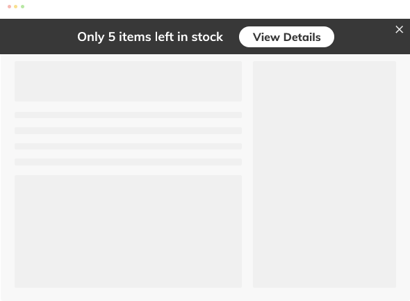Viewport: 410px width, 301px height.
Task: Click the second skeleton text line
Action: pos(128,131)
